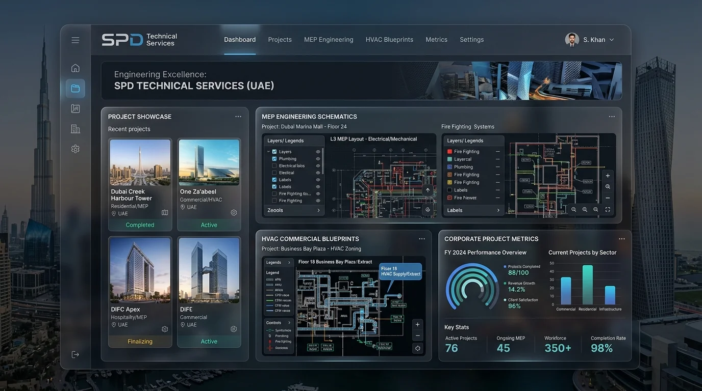Zoom in on the HVAC blueprint

pyautogui.click(x=418, y=325)
